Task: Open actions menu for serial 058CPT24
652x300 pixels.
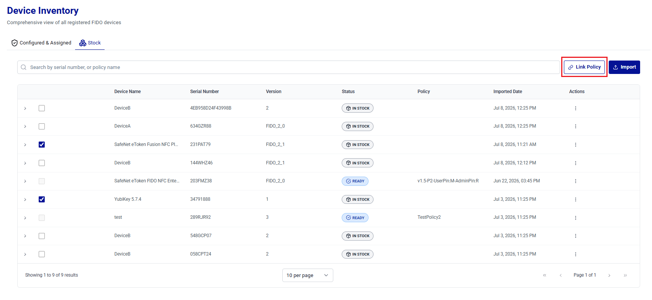Action: click(x=575, y=254)
